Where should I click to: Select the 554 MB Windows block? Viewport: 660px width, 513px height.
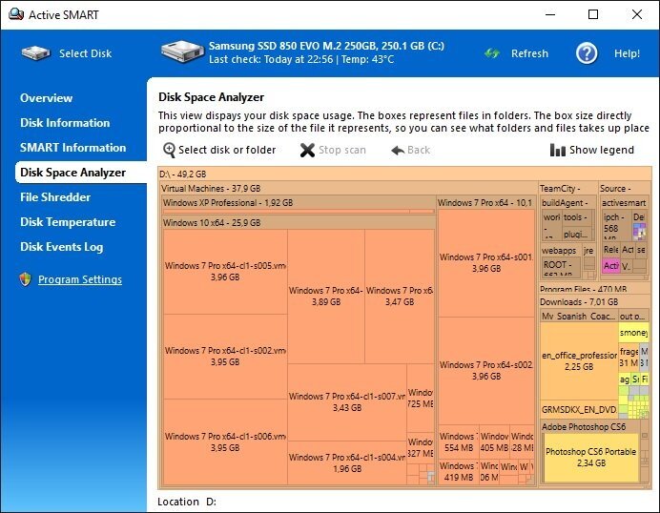[x=459, y=441]
